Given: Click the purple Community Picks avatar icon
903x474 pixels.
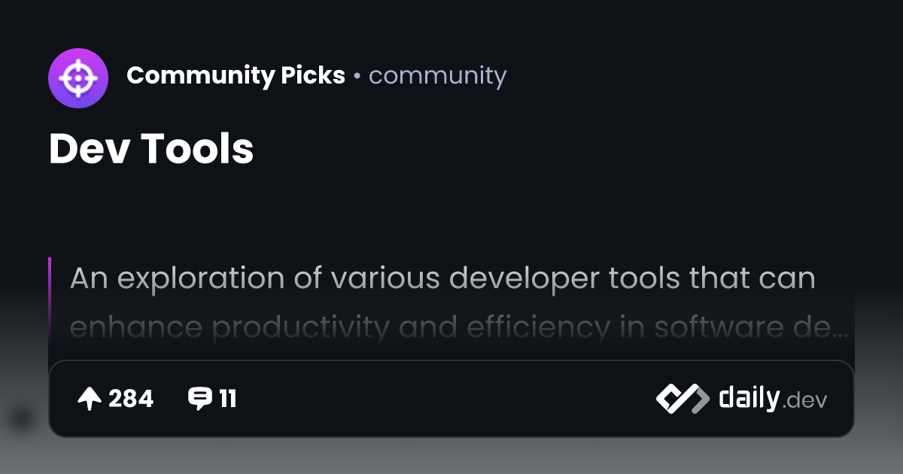Looking at the screenshot, I should tap(78, 78).
